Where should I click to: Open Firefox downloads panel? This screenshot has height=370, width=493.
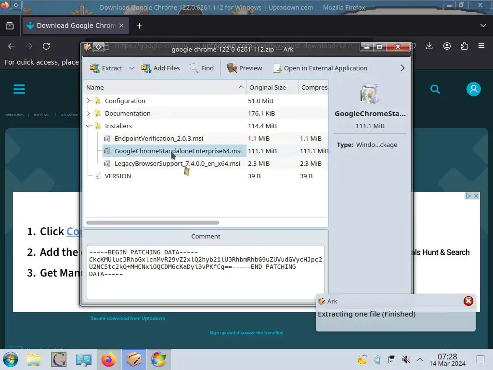click(x=429, y=46)
